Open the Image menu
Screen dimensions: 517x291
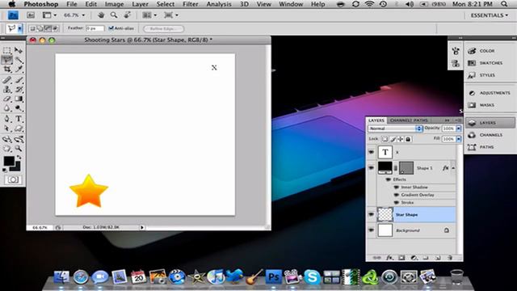click(114, 4)
